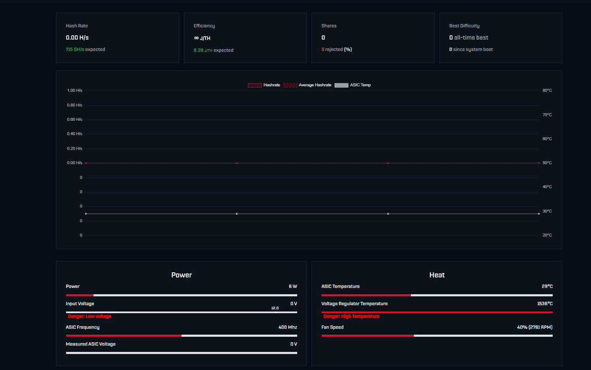Click the rejected shares percentage text
591x370 pixels.
point(337,50)
